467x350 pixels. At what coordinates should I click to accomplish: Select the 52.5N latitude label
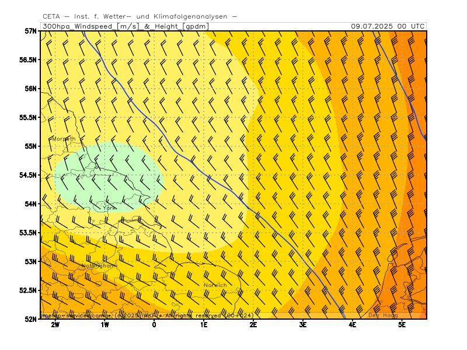pos(28,290)
